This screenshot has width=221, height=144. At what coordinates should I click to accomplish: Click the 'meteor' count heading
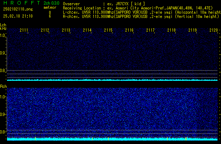[x=50, y=7]
